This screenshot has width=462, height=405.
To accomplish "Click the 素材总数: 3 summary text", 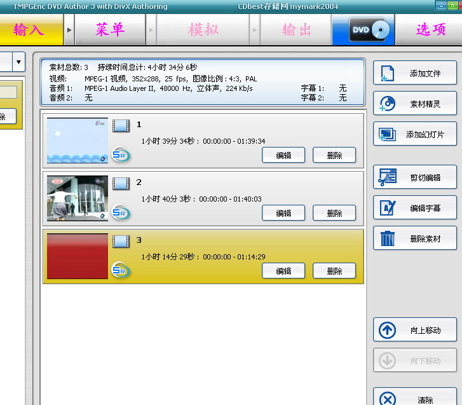I will (69, 67).
